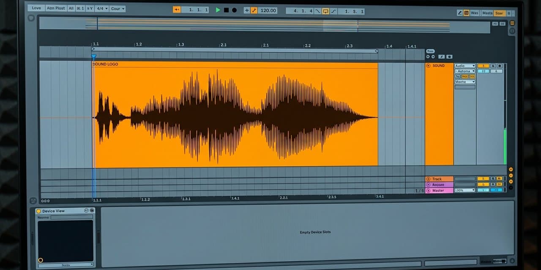Viewport: 541px width, 270px height.
Task: Select the tempo field showing 120.00
Action: [x=268, y=11]
